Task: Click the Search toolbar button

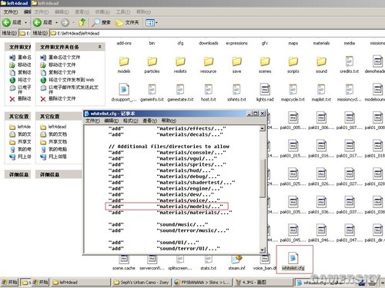Action: [x=101, y=22]
